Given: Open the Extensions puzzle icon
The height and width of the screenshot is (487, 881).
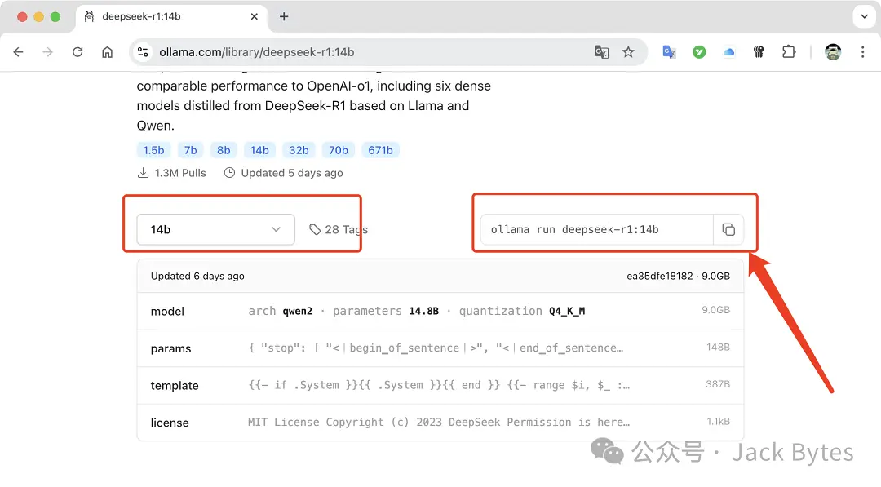Looking at the screenshot, I should [x=788, y=52].
